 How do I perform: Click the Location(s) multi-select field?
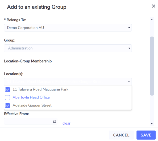(68, 82)
